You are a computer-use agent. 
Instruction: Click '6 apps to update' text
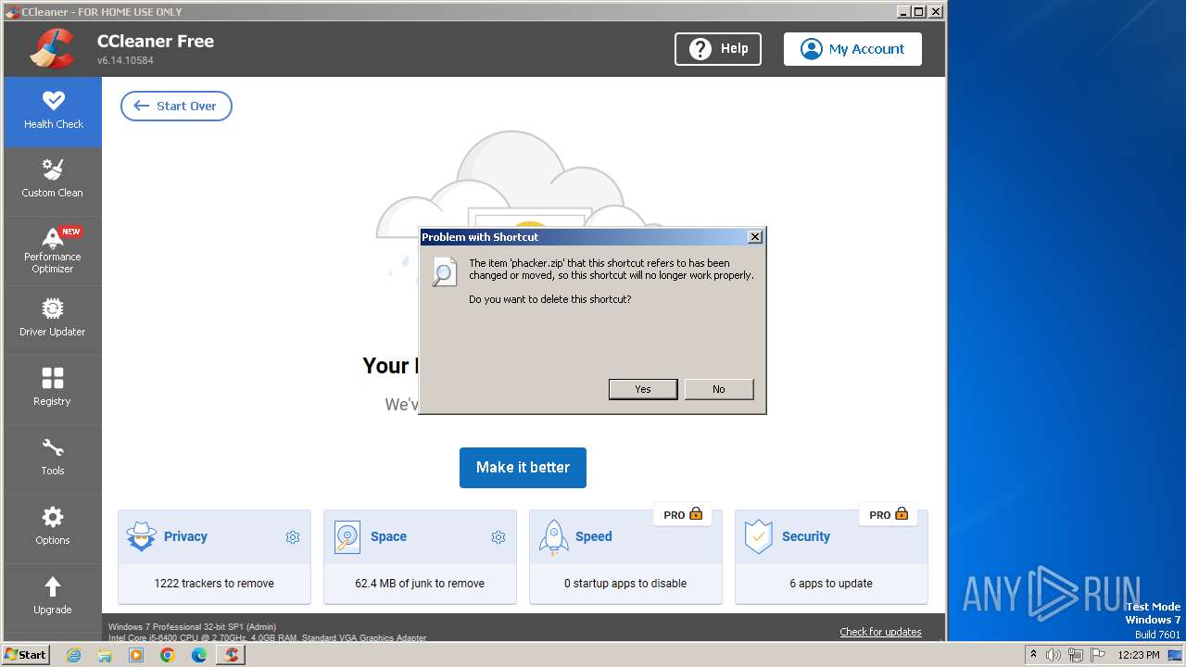click(x=831, y=584)
